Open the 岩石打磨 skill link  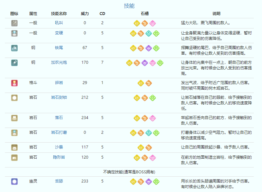coord(59,132)
